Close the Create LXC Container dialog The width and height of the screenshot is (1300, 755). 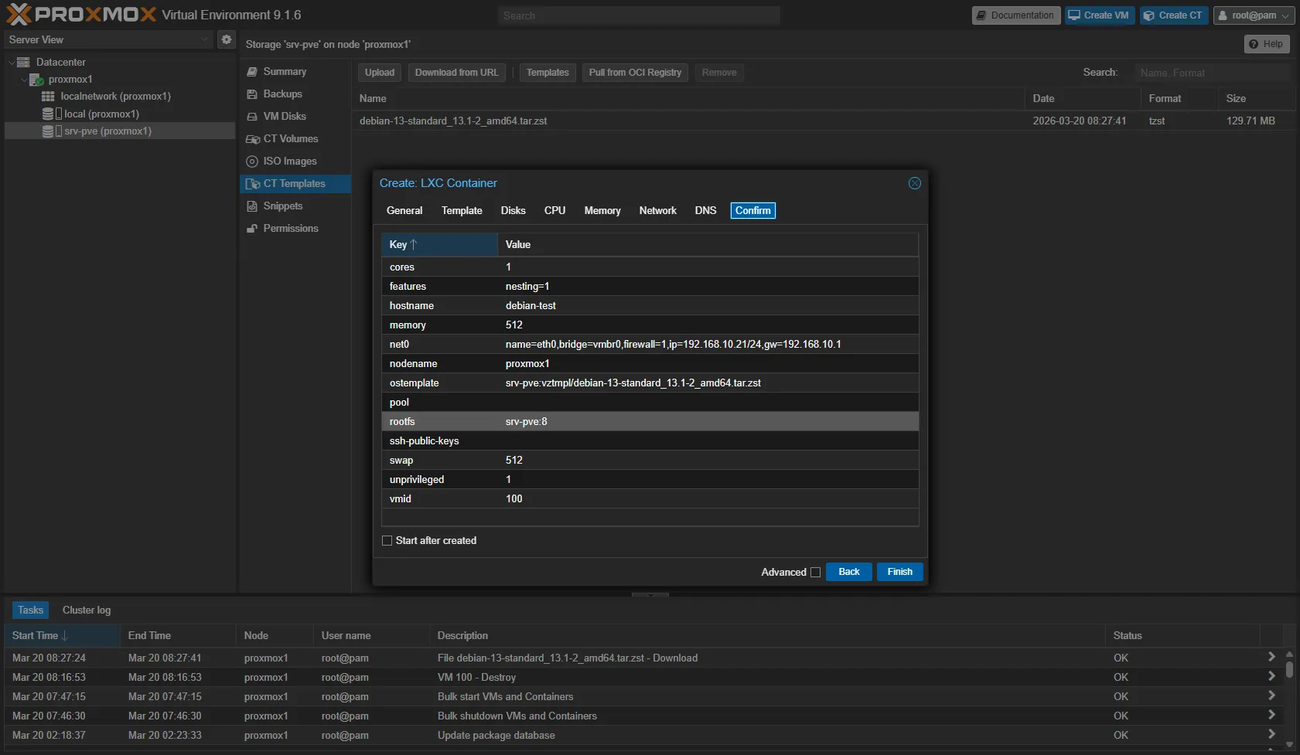(x=914, y=183)
